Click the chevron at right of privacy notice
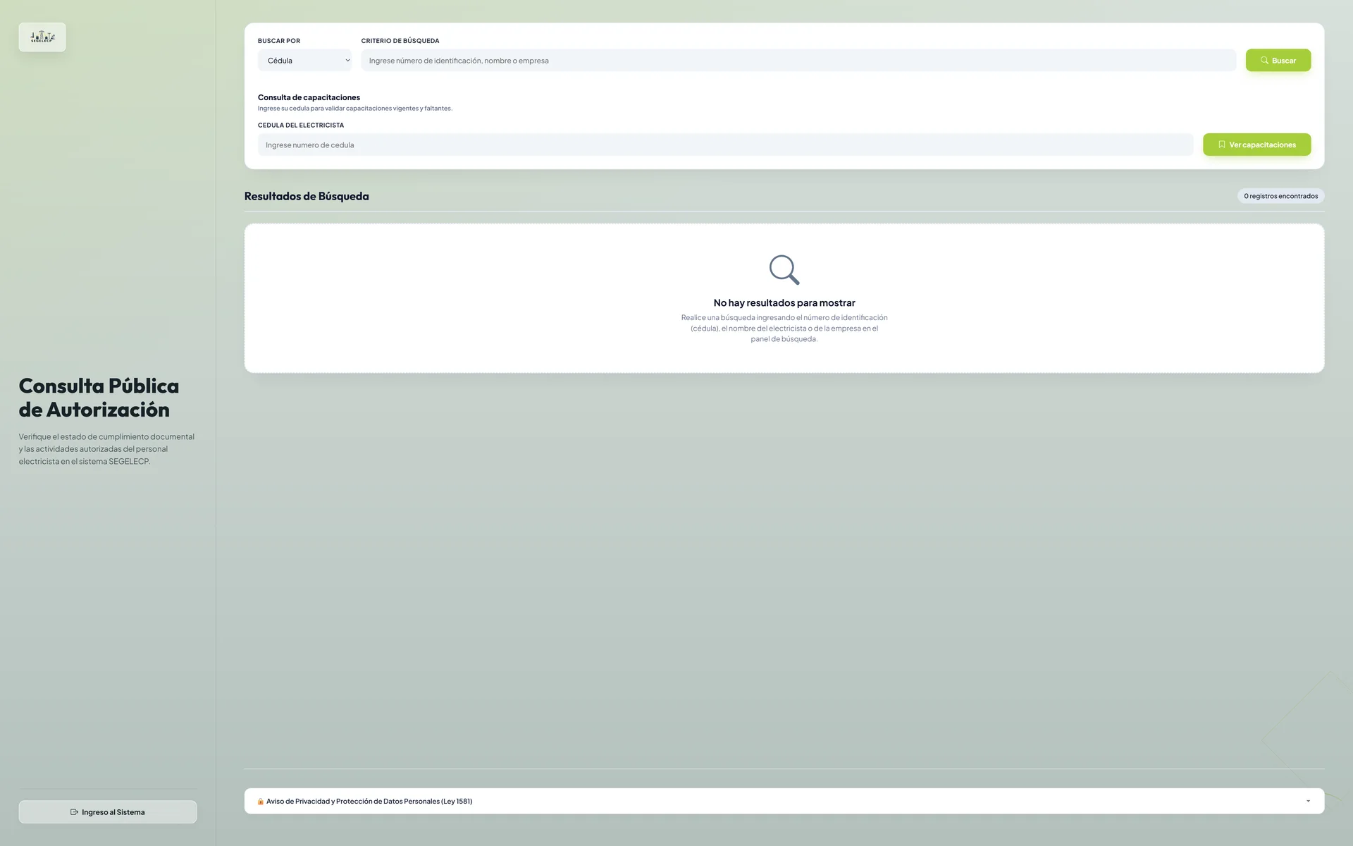This screenshot has height=846, width=1353. click(x=1308, y=801)
